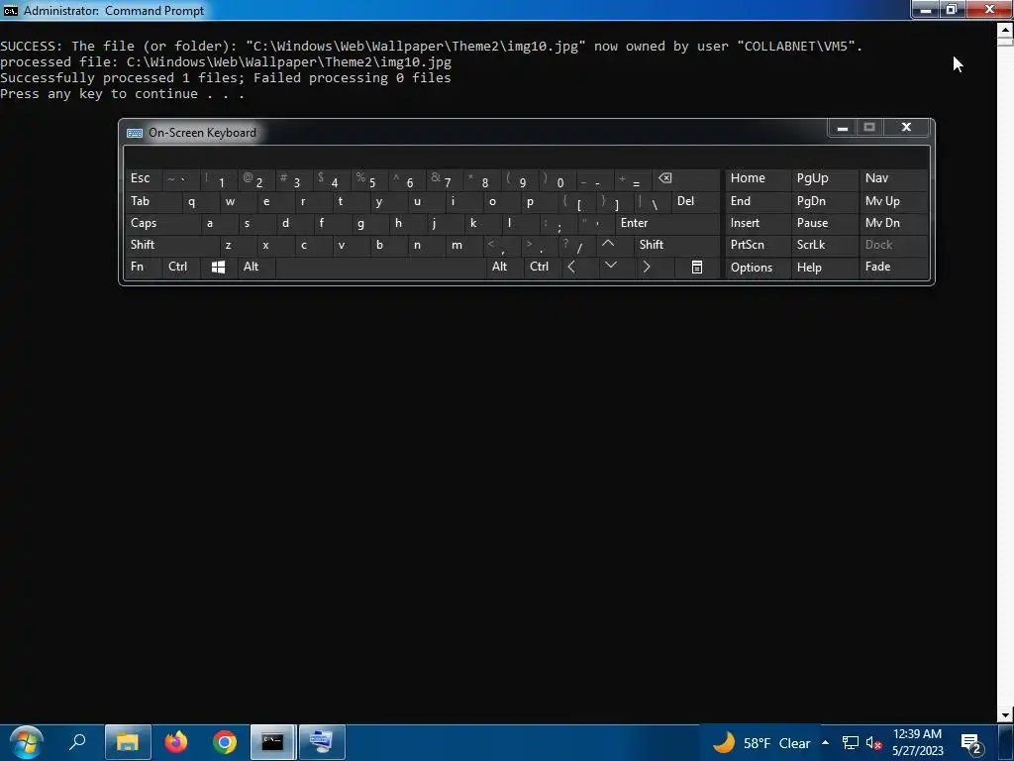The image size is (1014, 761).
Task: Tap the End key
Action: (758, 201)
